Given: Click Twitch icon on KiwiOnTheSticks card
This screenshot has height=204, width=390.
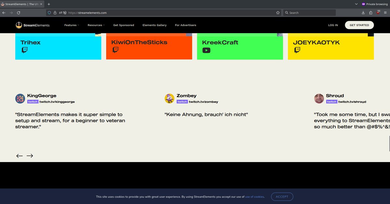Looking at the screenshot, I should click(115, 50).
